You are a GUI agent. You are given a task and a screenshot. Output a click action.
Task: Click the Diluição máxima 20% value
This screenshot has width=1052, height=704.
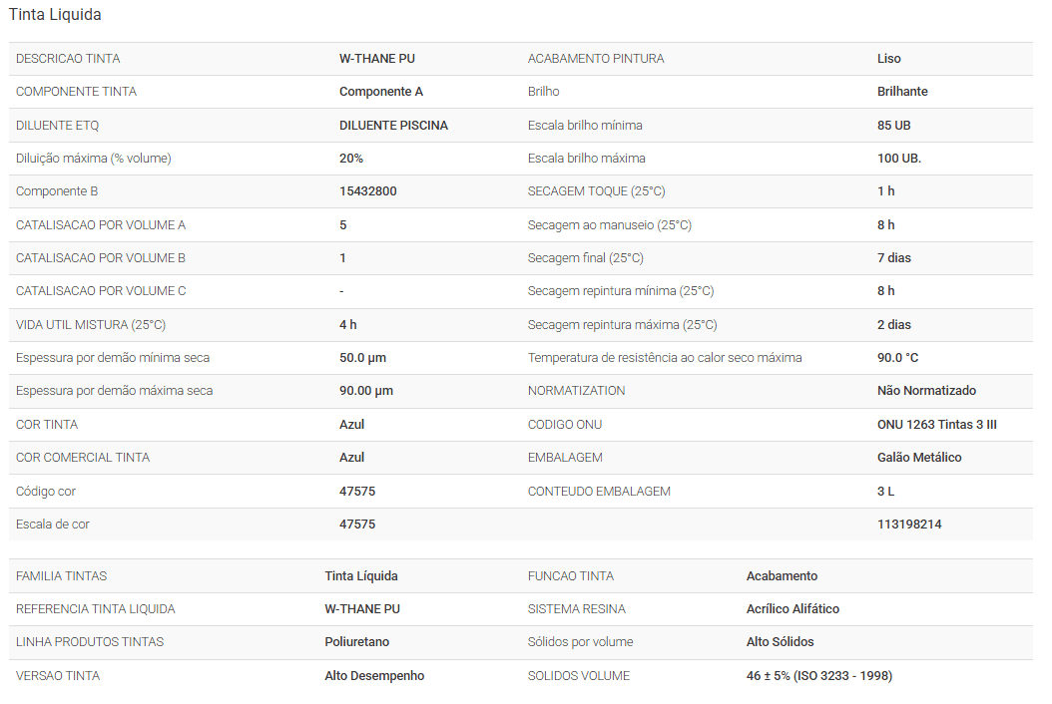coord(351,159)
